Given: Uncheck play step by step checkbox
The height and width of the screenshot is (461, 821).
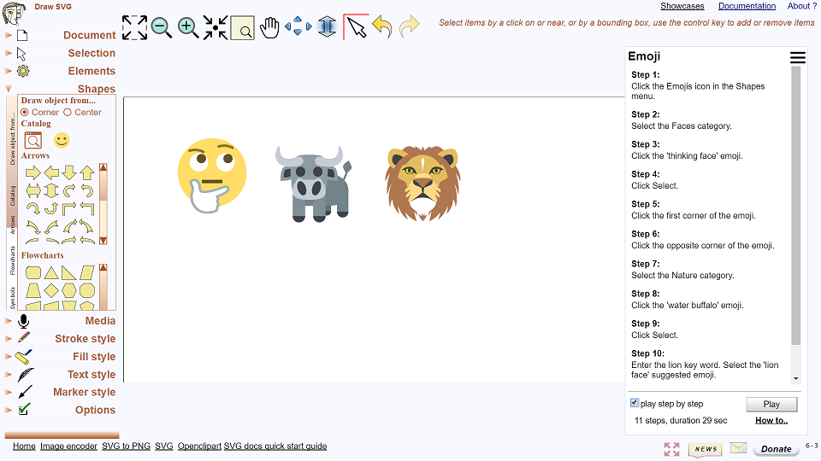Looking at the screenshot, I should (635, 403).
